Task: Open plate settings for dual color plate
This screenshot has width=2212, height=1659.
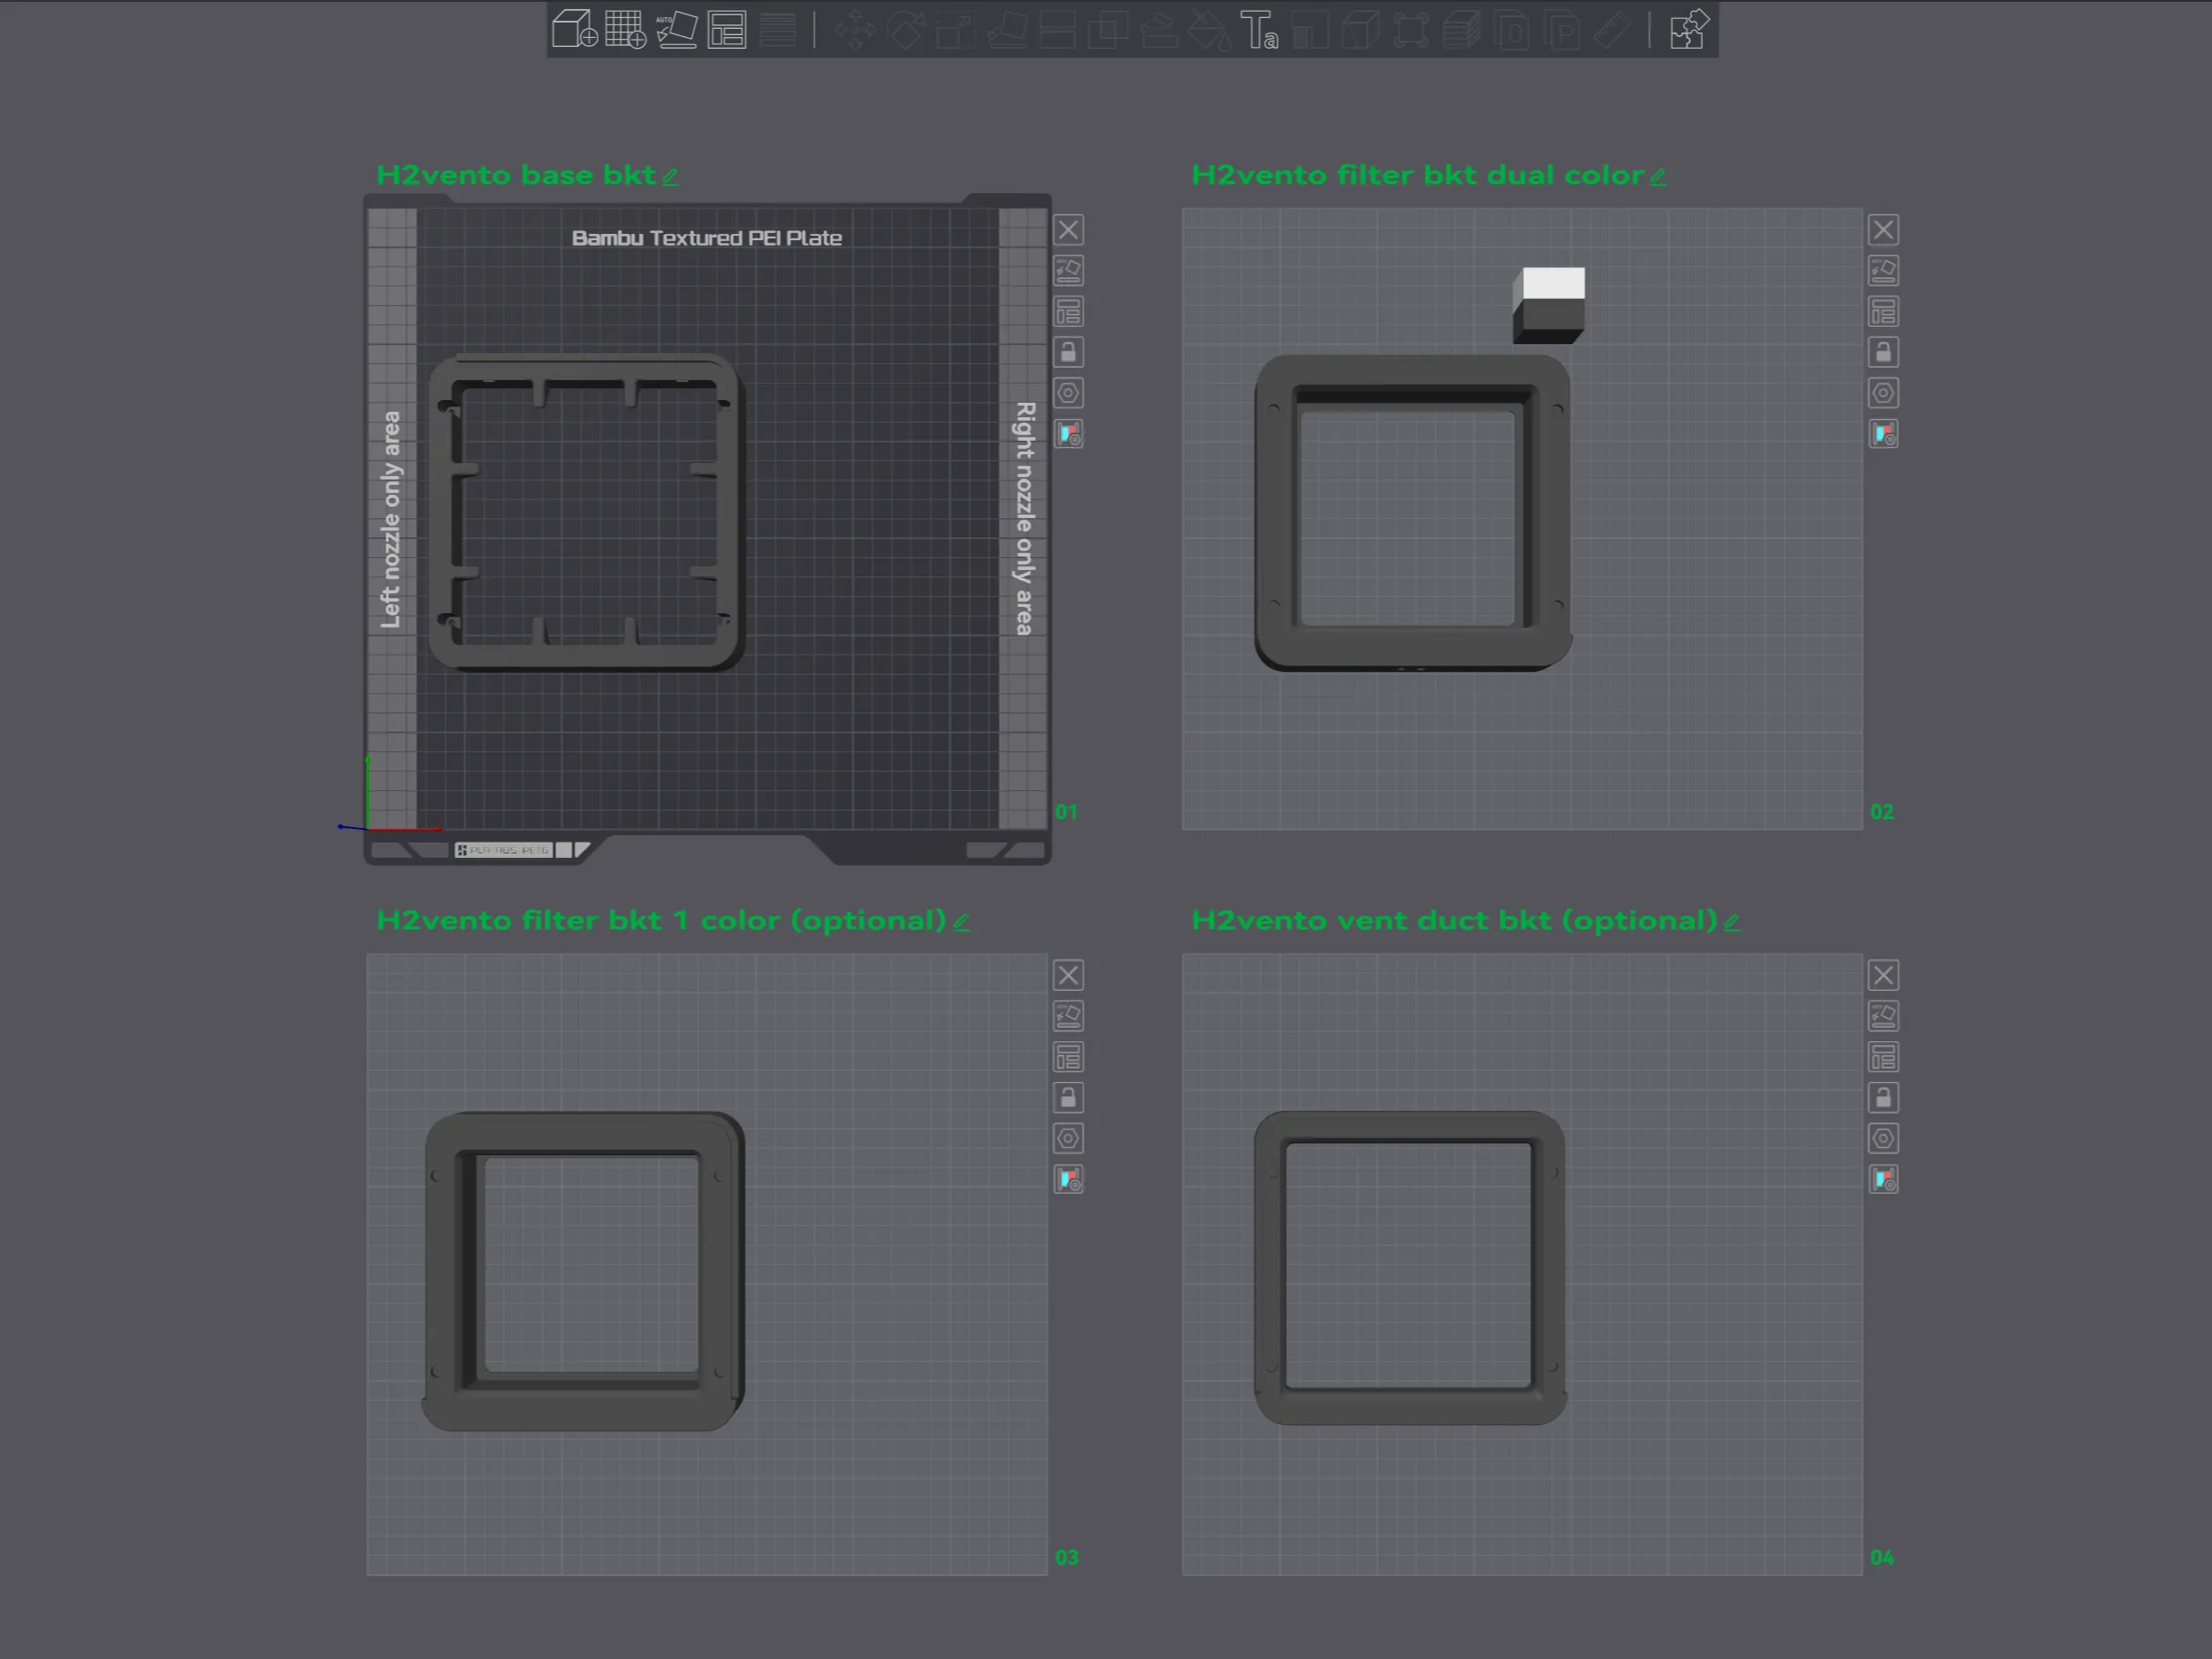Action: pyautogui.click(x=1883, y=393)
